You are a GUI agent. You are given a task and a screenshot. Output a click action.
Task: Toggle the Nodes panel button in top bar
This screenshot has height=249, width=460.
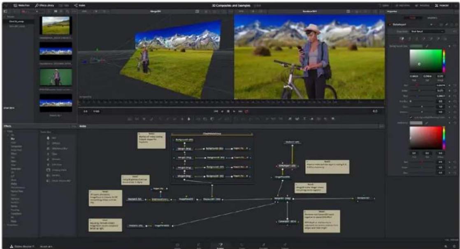point(79,5)
